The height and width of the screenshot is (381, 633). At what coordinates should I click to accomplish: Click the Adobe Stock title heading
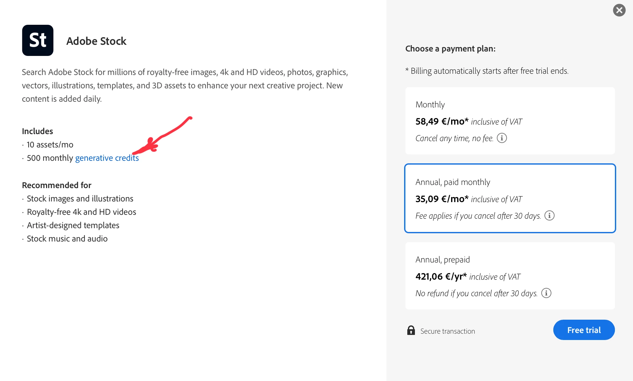point(97,41)
